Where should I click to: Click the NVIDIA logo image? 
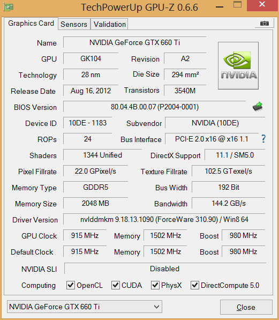click(x=238, y=66)
